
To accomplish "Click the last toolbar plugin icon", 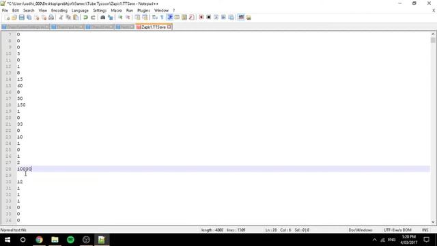I will point(249,18).
